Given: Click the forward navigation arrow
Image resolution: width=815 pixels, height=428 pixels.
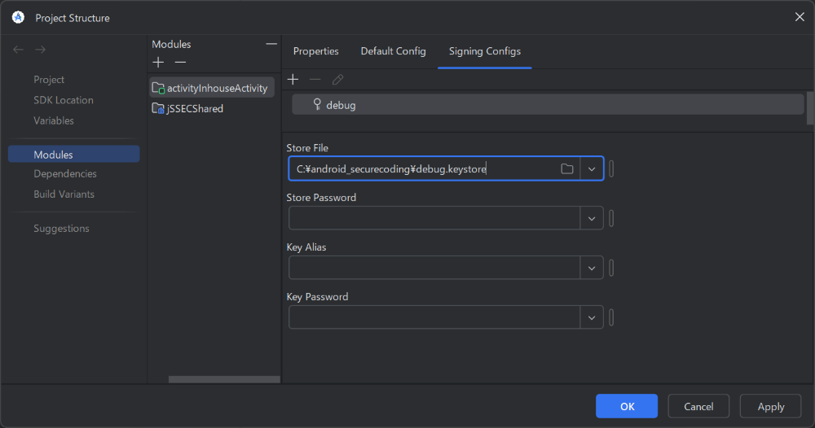Looking at the screenshot, I should click(40, 50).
